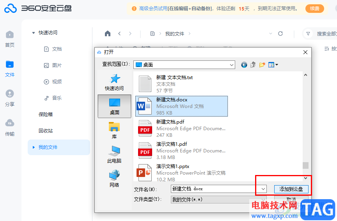Click 我的文件 in the breadcrumb path
Viewport: 337px width, 221px height.
click(x=174, y=34)
